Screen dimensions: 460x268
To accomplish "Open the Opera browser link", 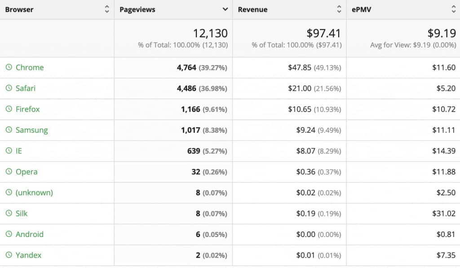I will point(26,171).
